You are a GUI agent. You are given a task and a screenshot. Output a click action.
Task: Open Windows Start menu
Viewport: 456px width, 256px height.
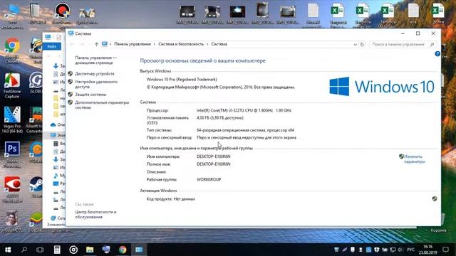(8, 250)
